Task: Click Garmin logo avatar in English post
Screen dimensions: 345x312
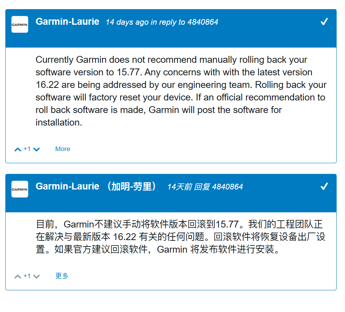Action: click(x=20, y=24)
